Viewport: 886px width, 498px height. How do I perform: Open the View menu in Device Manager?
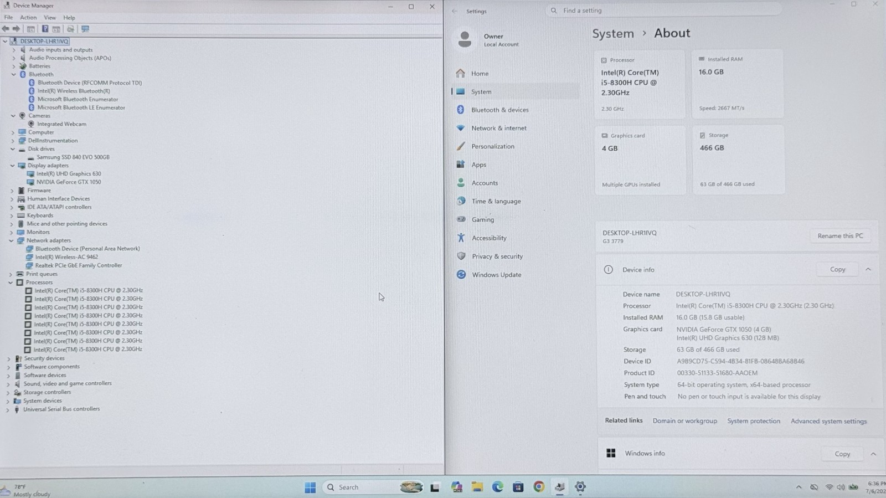point(50,18)
